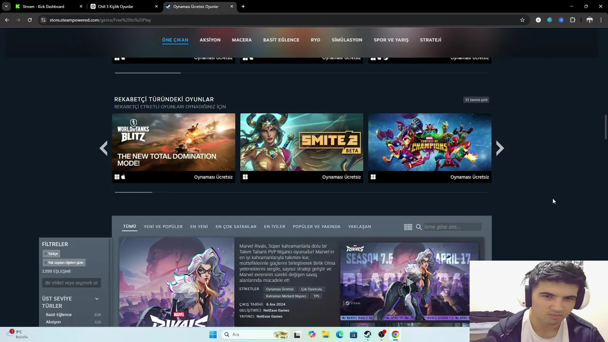Open OBS Studio from the taskbar
This screenshot has width=608, height=342.
(x=381, y=334)
